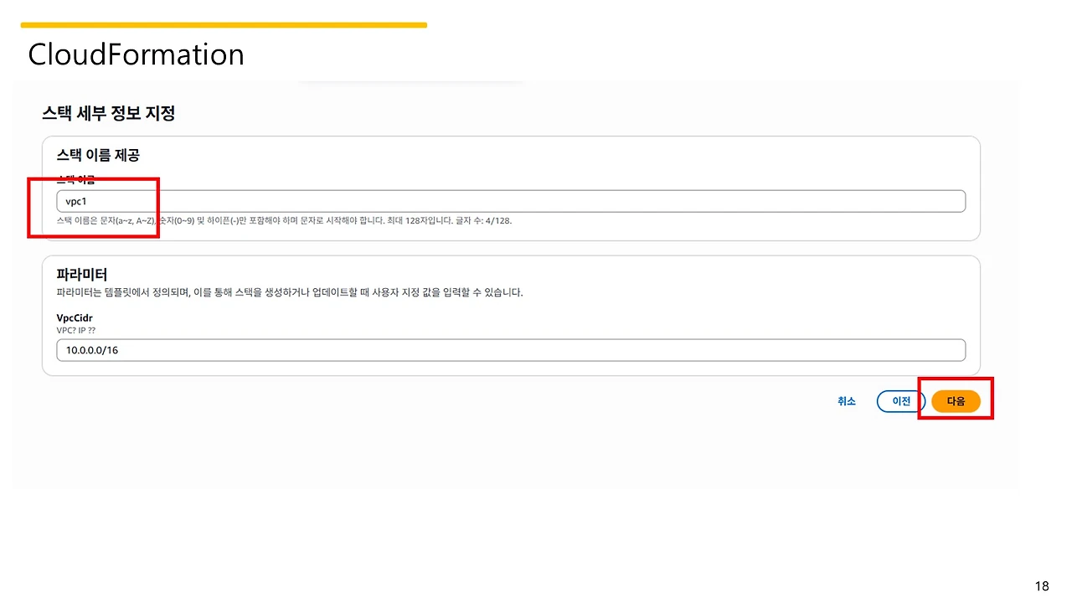1072x603 pixels.
Task: Select the VpcCidr parameter label
Action: [74, 318]
